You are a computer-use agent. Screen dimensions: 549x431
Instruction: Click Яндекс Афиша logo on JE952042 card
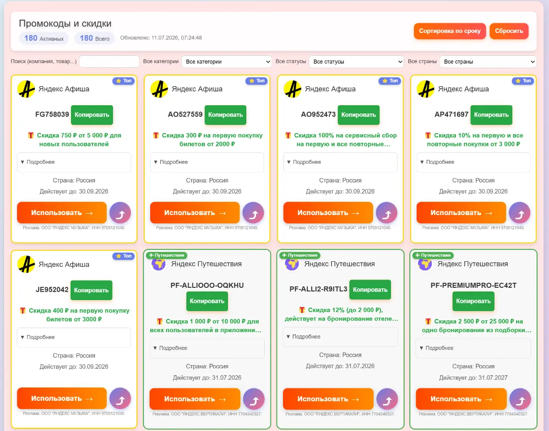coord(26,264)
